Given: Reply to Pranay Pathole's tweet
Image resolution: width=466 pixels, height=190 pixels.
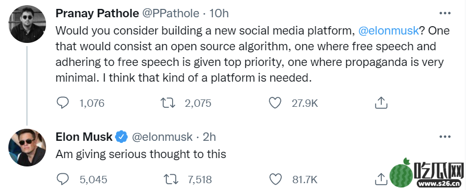Looking at the screenshot, I should coord(63,103).
